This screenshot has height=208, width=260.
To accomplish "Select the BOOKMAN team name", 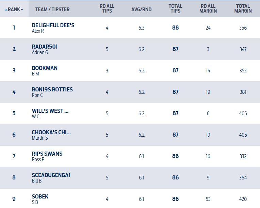I will [x=45, y=68].
